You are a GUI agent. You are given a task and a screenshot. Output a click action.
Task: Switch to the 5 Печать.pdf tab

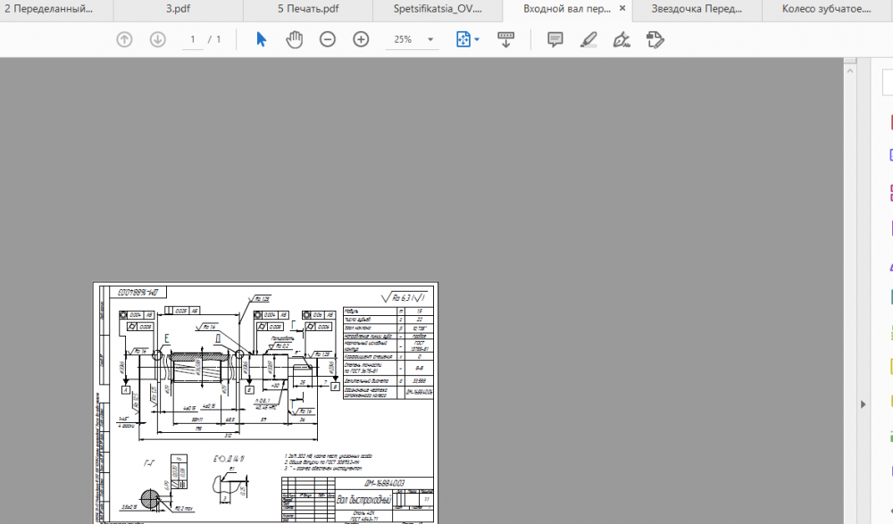coord(307,10)
